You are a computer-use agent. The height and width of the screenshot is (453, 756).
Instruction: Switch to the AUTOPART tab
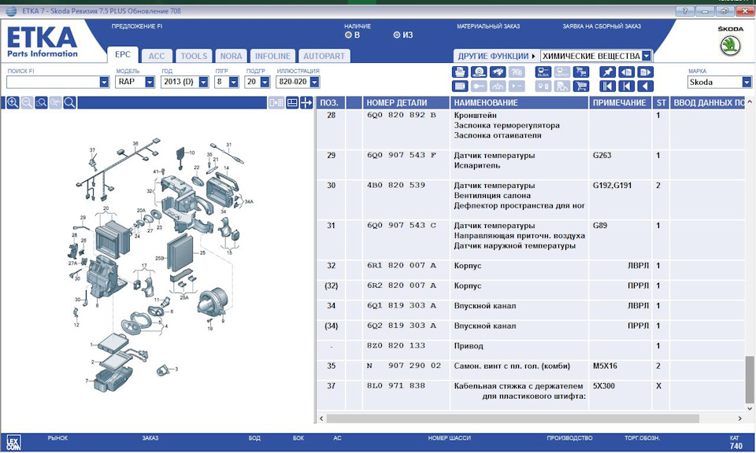[x=324, y=57]
